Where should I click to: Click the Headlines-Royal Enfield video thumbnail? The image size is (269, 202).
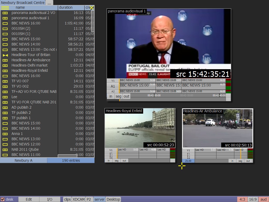point(140,128)
